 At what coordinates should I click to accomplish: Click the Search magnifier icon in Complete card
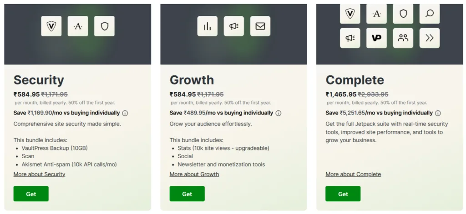(429, 14)
